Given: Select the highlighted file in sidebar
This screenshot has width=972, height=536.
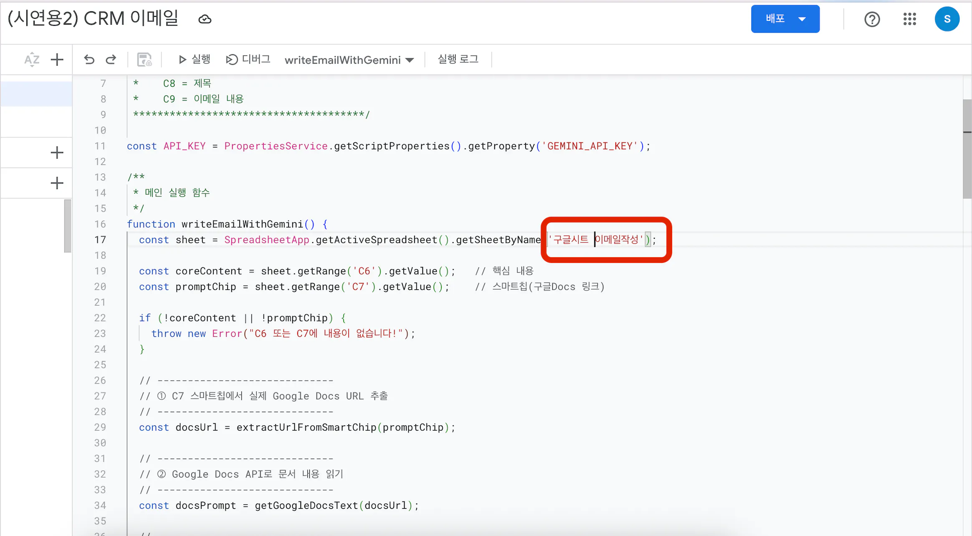Looking at the screenshot, I should [36, 94].
